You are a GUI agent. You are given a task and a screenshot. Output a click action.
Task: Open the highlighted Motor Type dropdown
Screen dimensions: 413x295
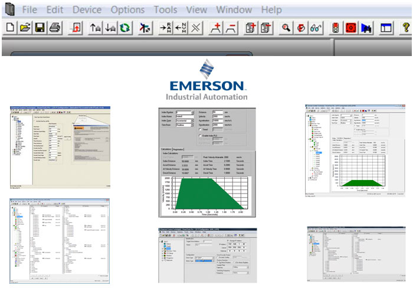[x=204, y=261]
